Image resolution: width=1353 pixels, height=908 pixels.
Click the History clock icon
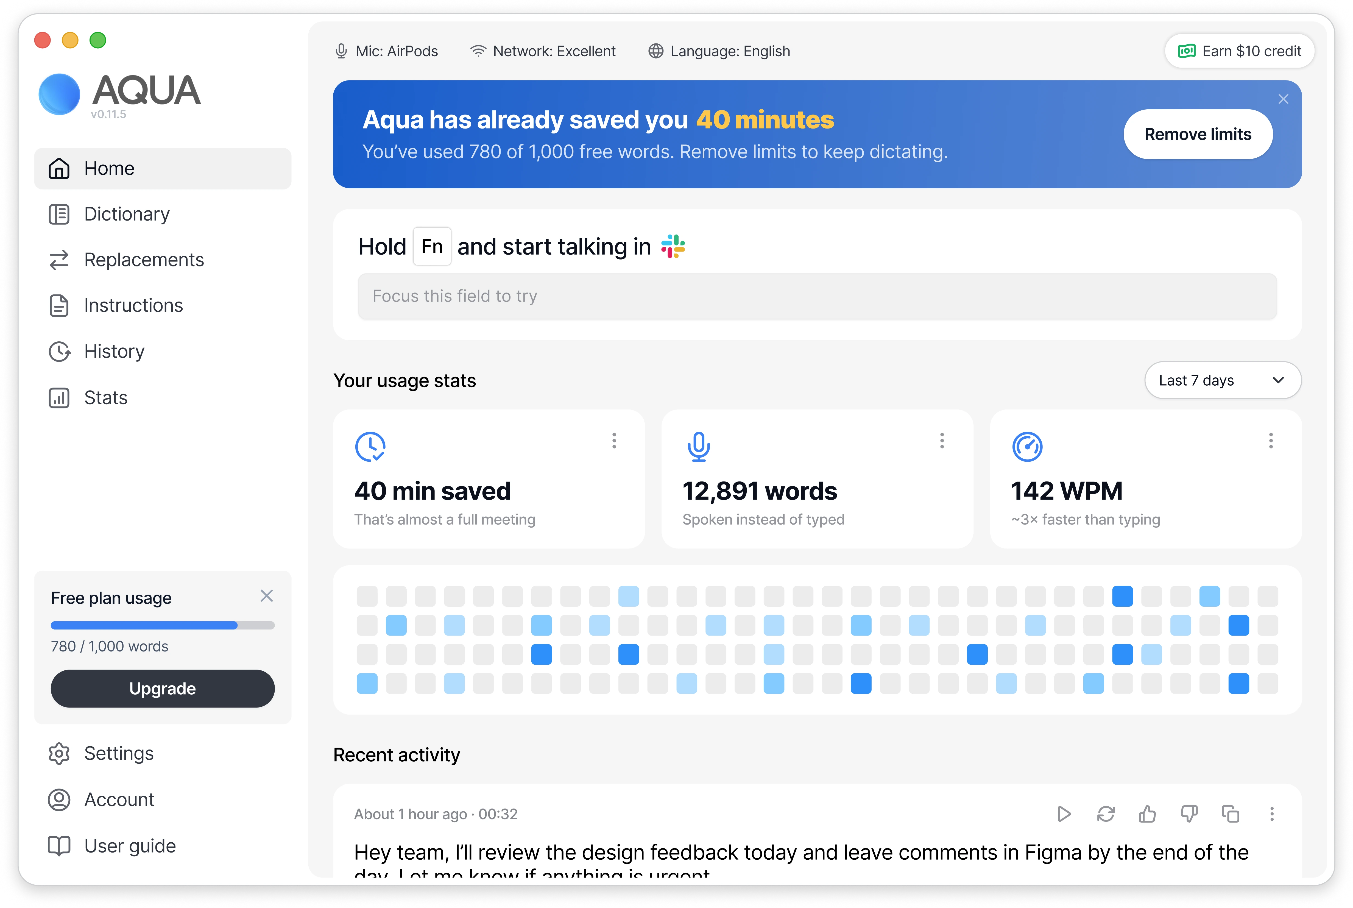tap(59, 352)
